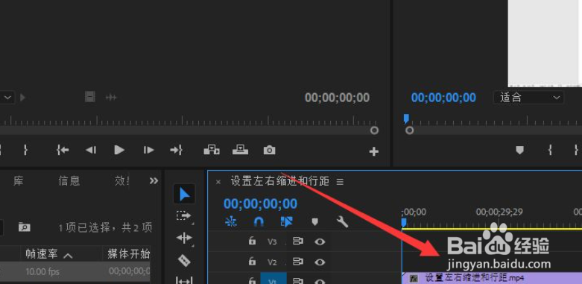582x284 pixels.
Task: Close the 设置左右缩进和行距 sequence tab
Action: pos(218,182)
